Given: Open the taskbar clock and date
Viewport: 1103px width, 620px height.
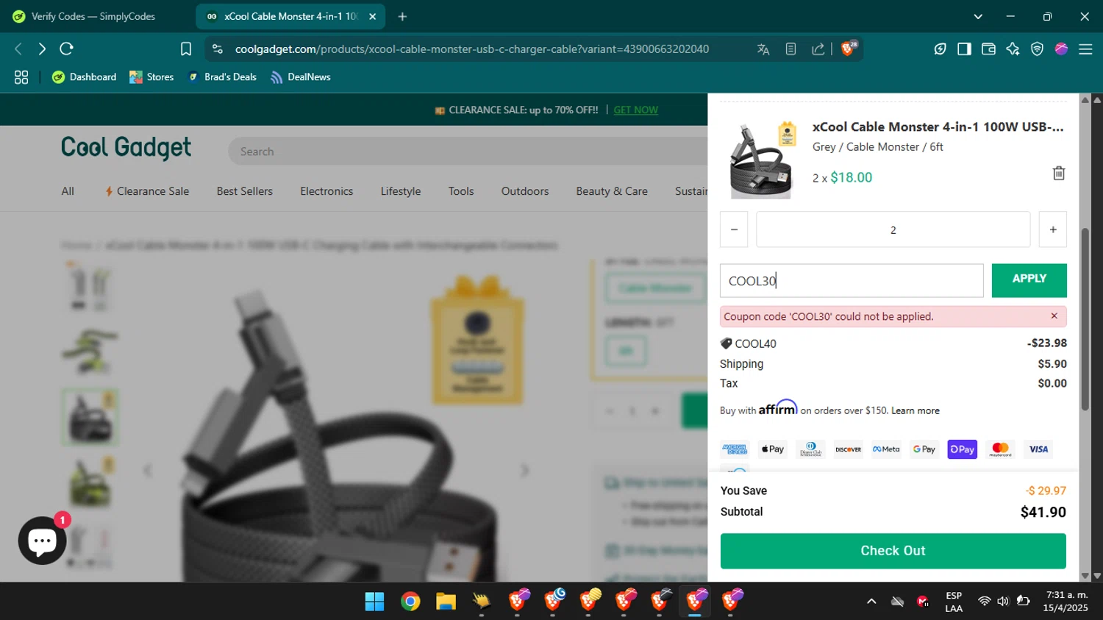Looking at the screenshot, I should coord(1065,602).
